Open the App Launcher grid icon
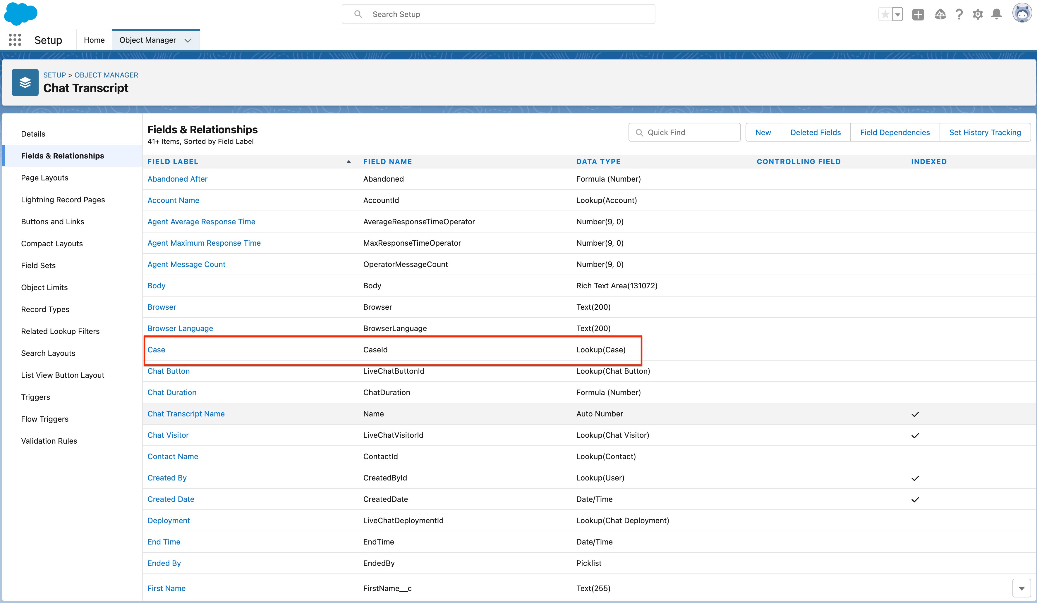Image resolution: width=1037 pixels, height=603 pixels. pos(15,40)
